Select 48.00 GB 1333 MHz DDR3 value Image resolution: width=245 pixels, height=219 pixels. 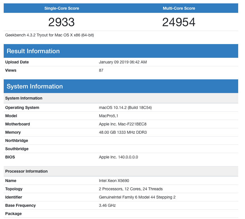123,133
